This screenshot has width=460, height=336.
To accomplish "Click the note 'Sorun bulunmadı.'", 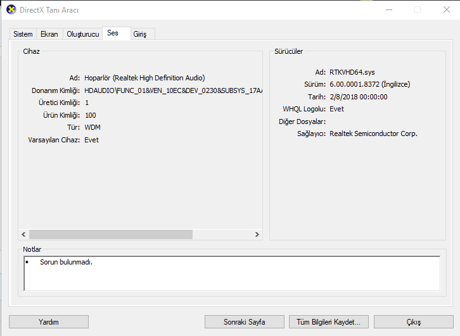I will coord(67,262).
